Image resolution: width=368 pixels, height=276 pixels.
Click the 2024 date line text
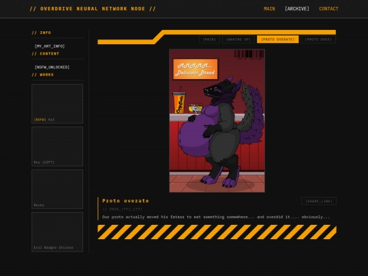(x=122, y=209)
